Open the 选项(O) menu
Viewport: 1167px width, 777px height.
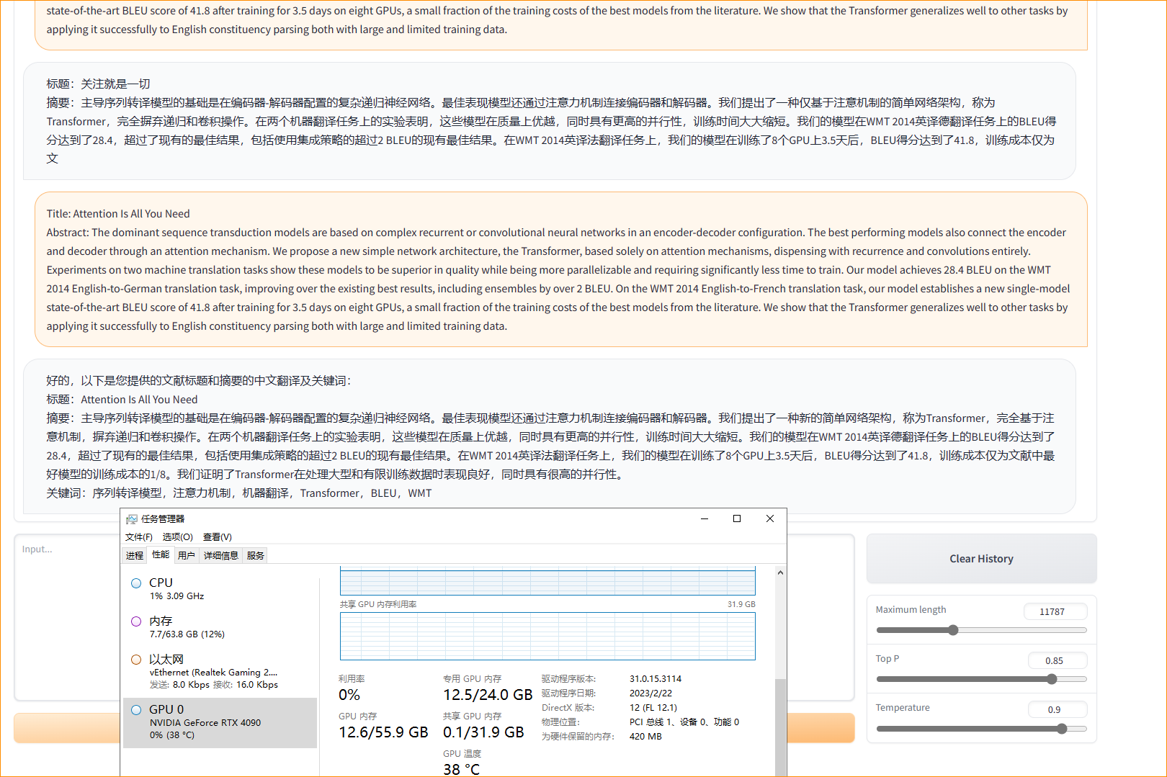pos(177,537)
